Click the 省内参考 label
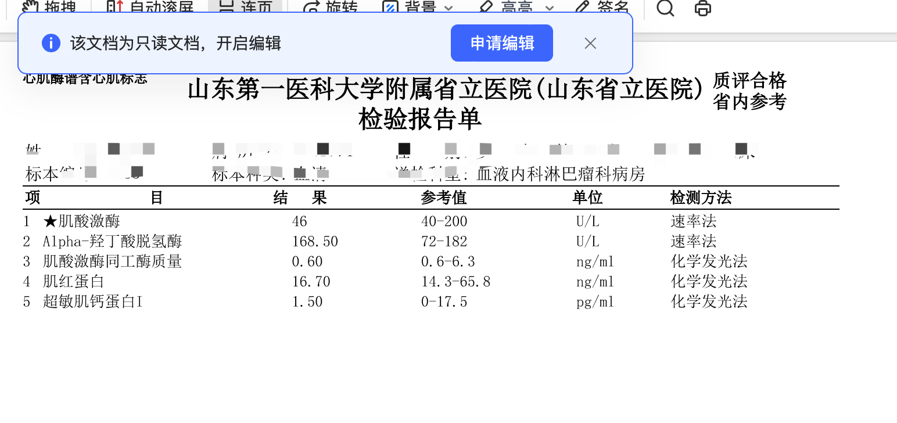 [x=749, y=101]
